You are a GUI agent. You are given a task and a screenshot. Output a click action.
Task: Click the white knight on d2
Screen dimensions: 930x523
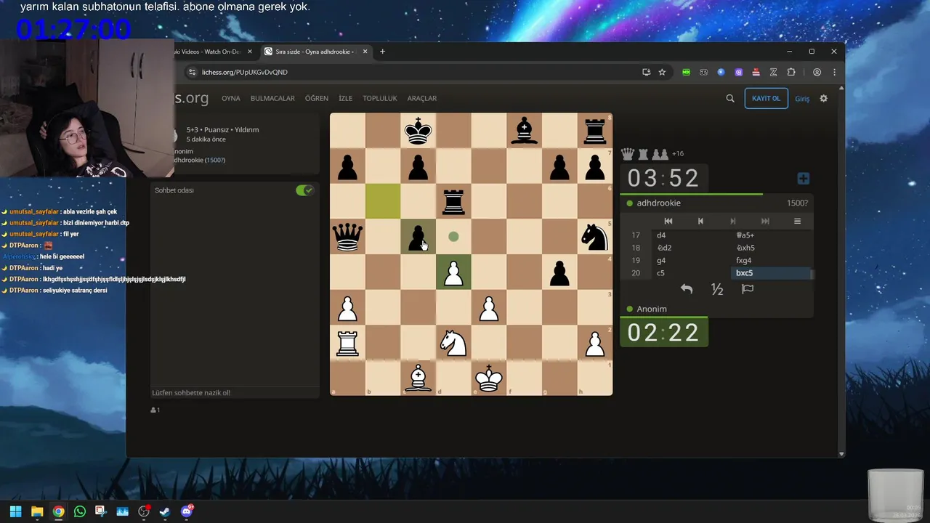453,343
